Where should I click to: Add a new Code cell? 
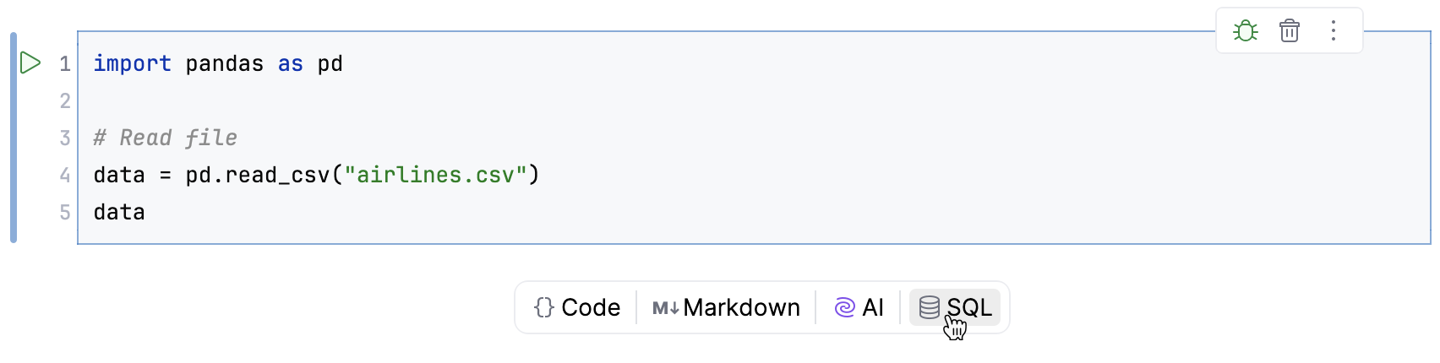pos(578,307)
